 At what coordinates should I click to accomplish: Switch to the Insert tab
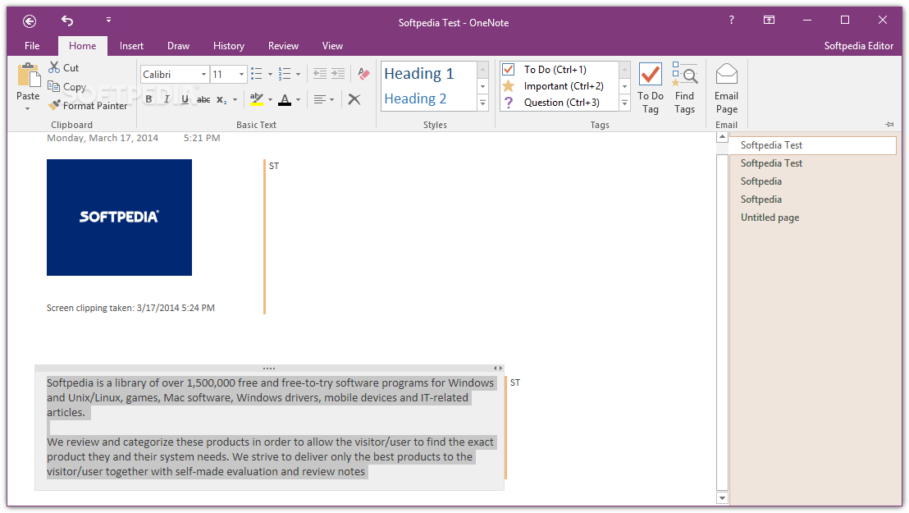click(131, 46)
